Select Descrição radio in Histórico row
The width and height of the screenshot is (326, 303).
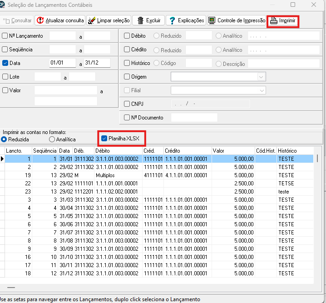[x=218, y=64]
